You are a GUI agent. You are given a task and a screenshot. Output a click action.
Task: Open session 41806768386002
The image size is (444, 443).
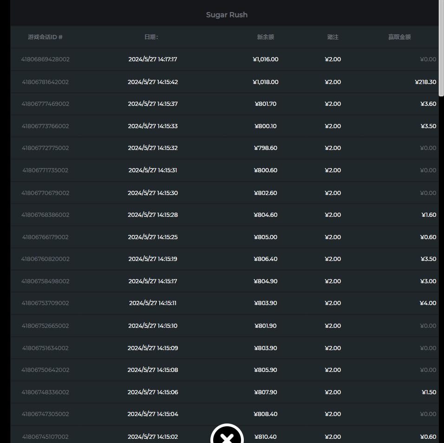click(46, 215)
